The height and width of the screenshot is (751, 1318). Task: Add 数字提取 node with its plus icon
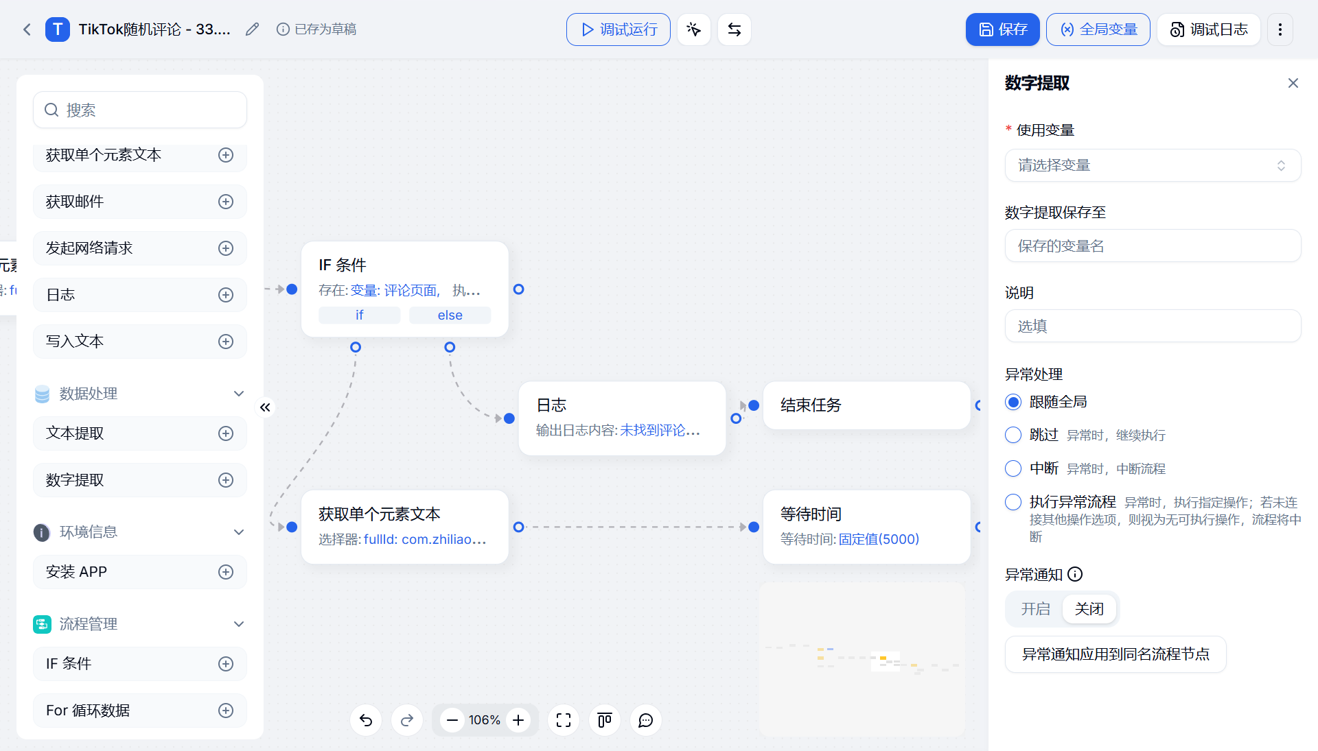click(x=226, y=480)
